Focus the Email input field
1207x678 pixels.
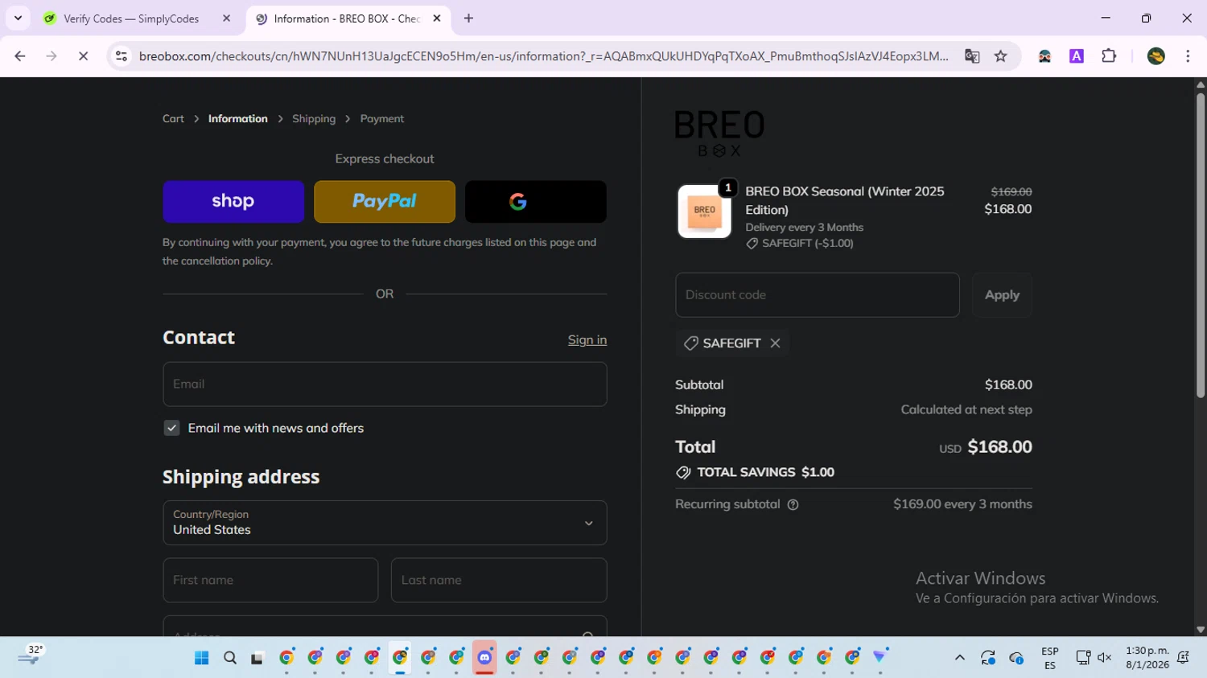(x=385, y=384)
